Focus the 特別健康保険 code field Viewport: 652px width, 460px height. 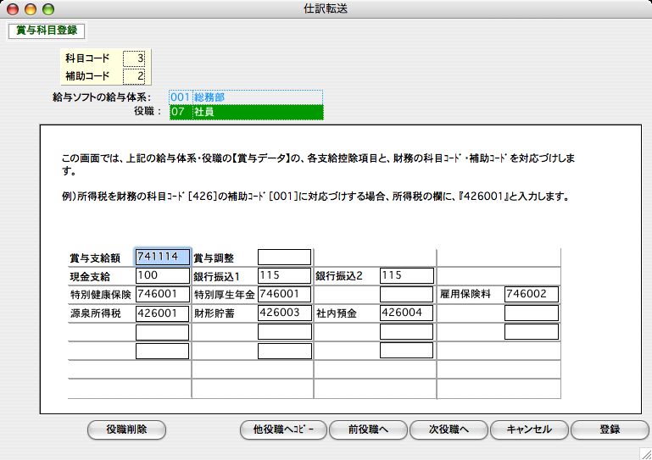pos(162,294)
